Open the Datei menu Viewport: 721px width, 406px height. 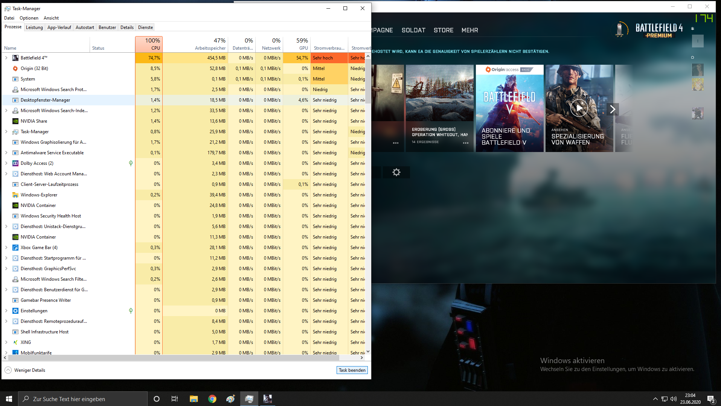[x=9, y=18]
